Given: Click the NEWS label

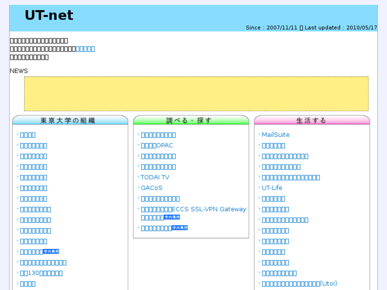Looking at the screenshot, I should pos(19,71).
